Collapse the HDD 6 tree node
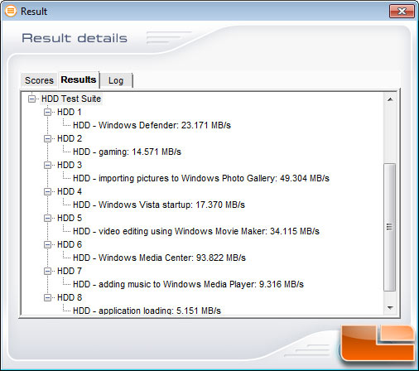Viewport: 419px width, 371px height. [x=48, y=244]
